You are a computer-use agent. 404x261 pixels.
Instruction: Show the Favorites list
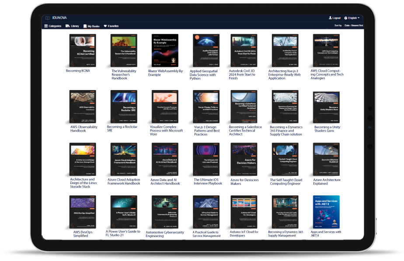(x=111, y=26)
